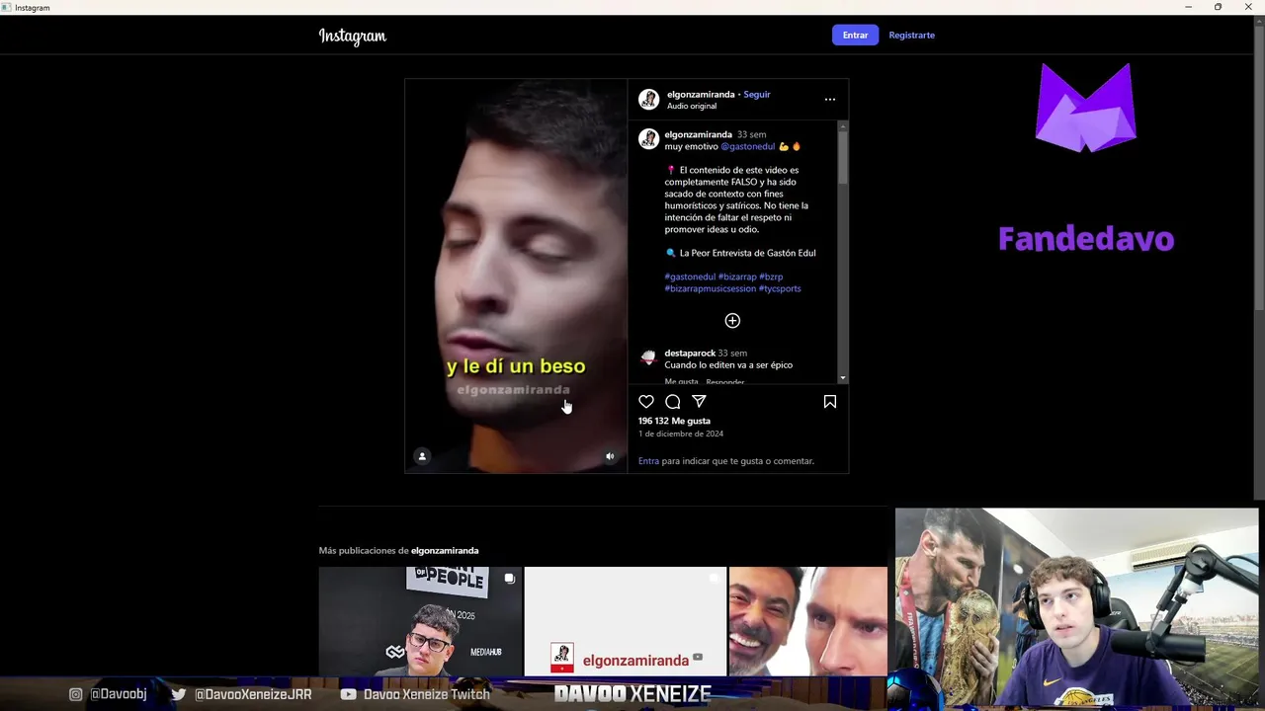Show tagged people icon on the video

[422, 456]
